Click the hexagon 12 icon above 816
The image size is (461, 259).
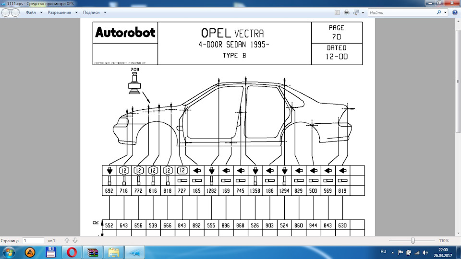[153, 171]
